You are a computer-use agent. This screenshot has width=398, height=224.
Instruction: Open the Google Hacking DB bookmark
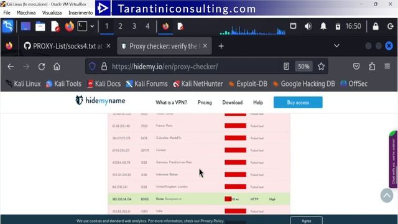tap(304, 84)
